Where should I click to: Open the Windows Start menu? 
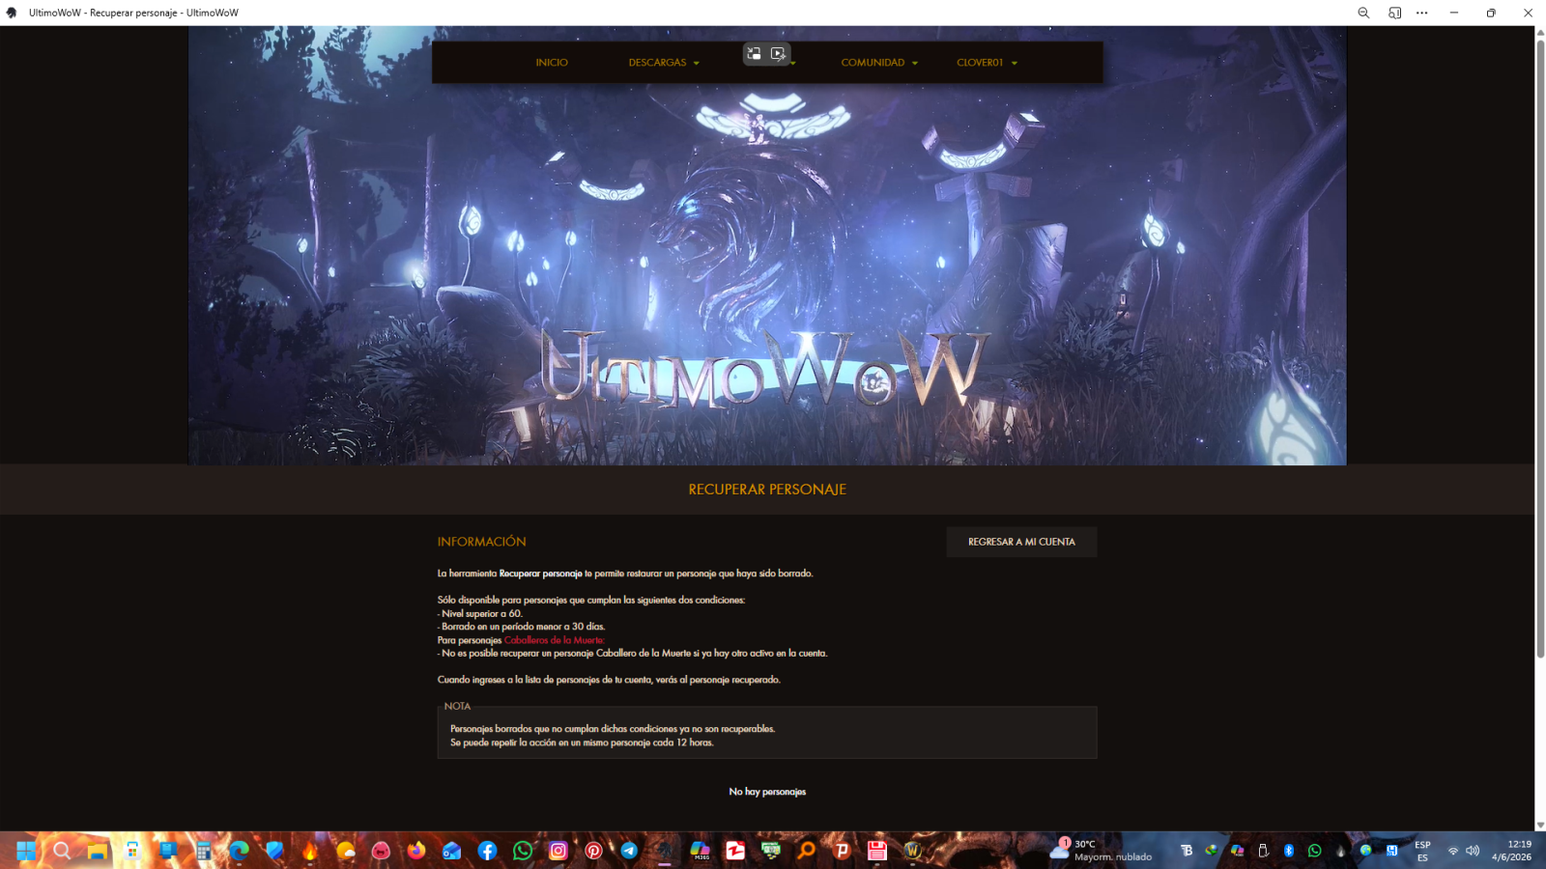26,851
